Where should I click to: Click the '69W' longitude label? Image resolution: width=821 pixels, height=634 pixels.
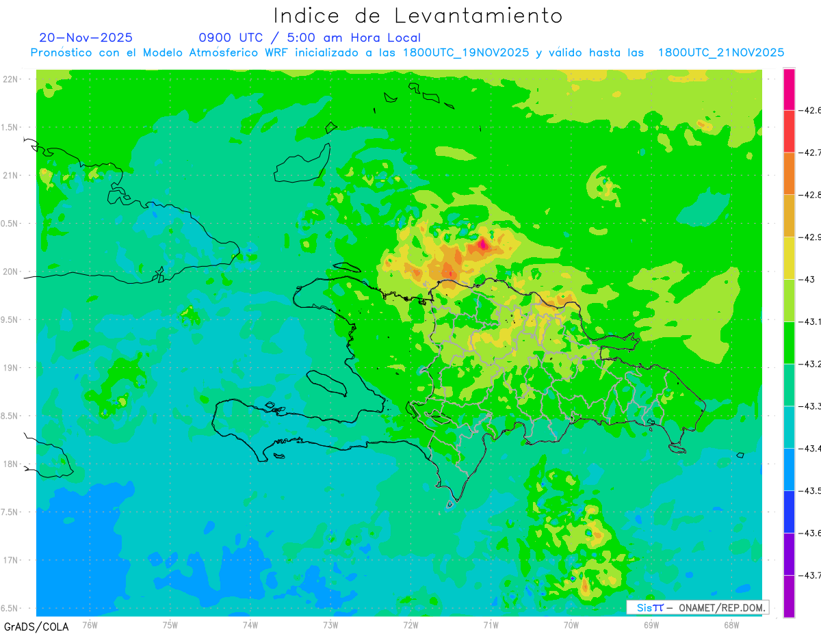[651, 624]
